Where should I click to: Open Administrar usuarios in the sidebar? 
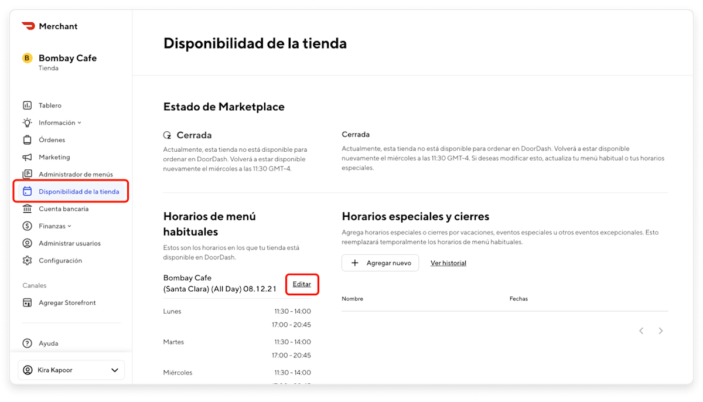(x=70, y=243)
